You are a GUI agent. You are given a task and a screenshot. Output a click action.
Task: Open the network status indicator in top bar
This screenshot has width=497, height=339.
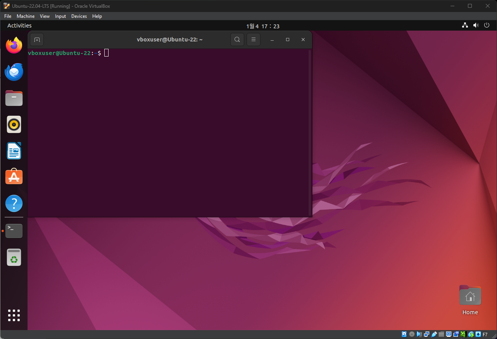[465, 26]
